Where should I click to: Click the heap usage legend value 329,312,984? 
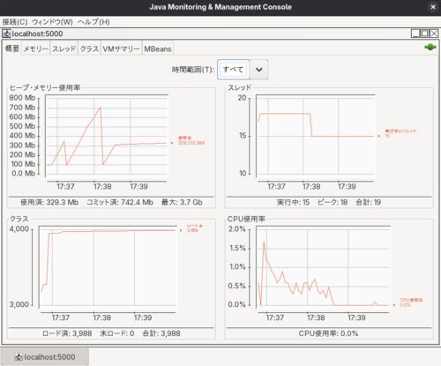pyautogui.click(x=191, y=143)
